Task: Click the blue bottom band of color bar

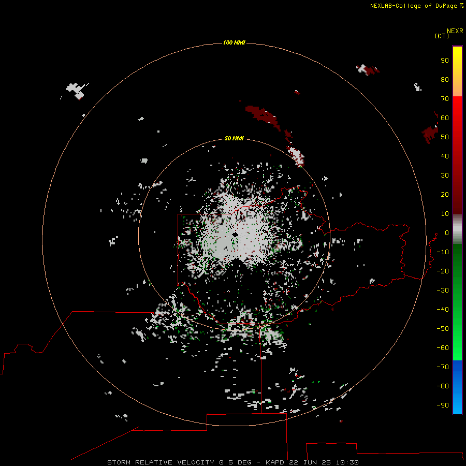Action: [457, 387]
